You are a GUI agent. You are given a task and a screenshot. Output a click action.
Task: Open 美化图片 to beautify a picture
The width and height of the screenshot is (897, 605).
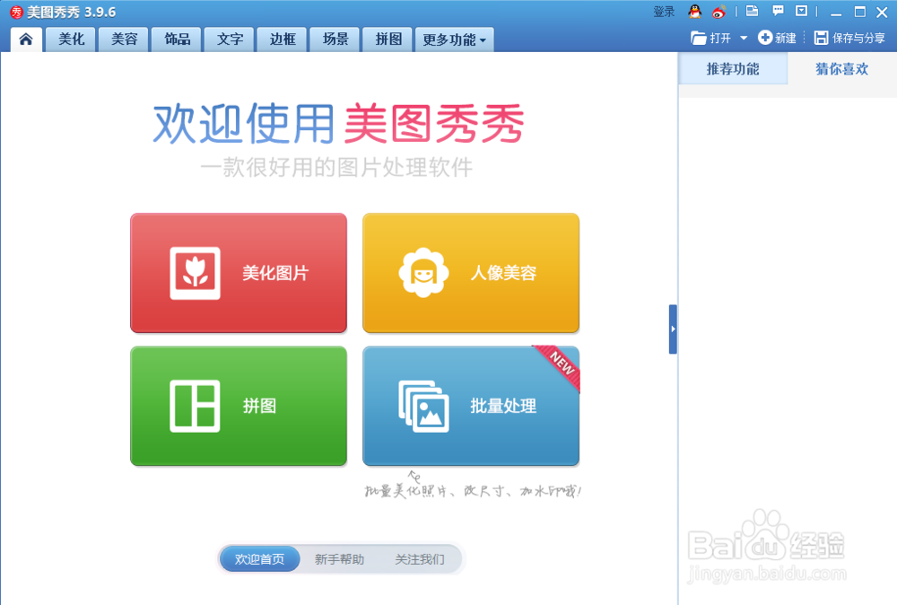click(238, 273)
